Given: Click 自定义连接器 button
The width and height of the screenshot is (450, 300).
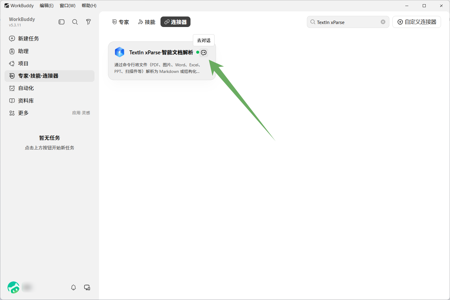Looking at the screenshot, I should pos(417,22).
